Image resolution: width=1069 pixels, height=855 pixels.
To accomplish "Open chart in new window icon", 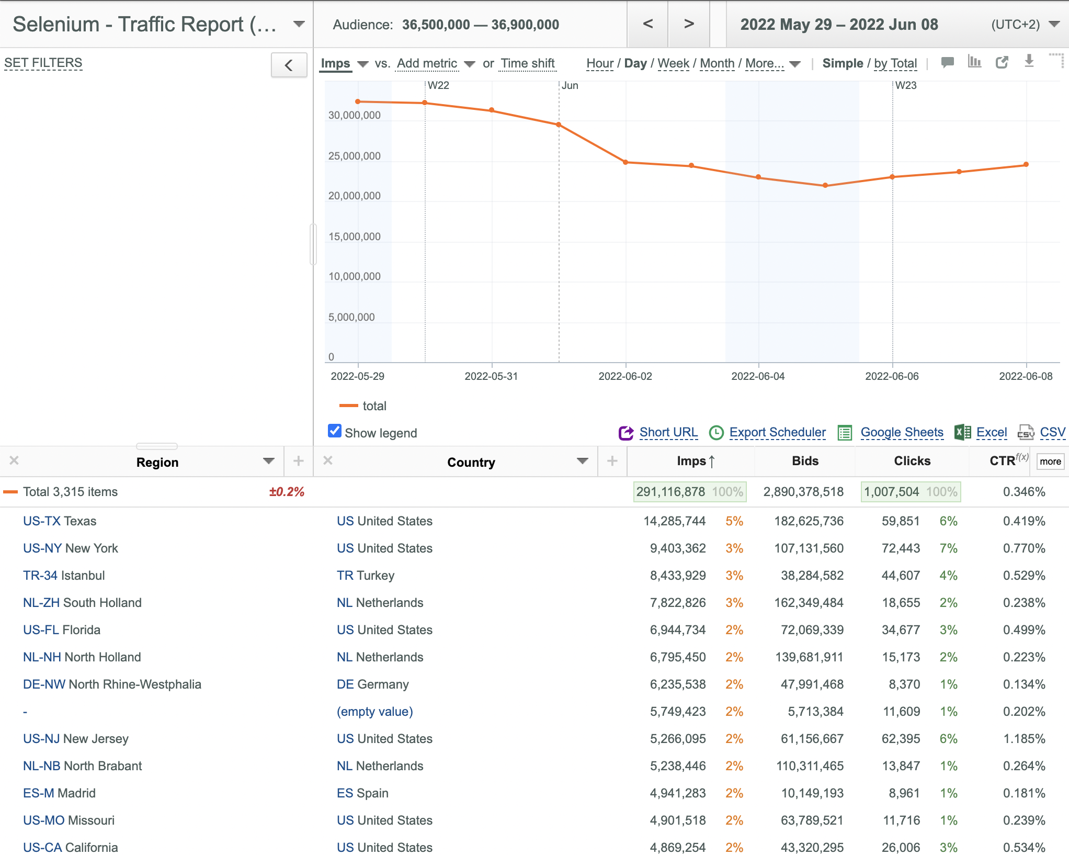I will (1002, 62).
